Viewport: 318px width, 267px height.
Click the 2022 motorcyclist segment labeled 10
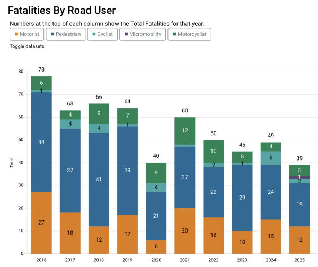pyautogui.click(x=213, y=151)
